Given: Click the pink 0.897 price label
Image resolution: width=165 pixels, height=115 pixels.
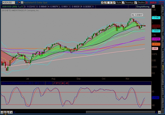Looking at the screenshot, I should coord(155,48).
